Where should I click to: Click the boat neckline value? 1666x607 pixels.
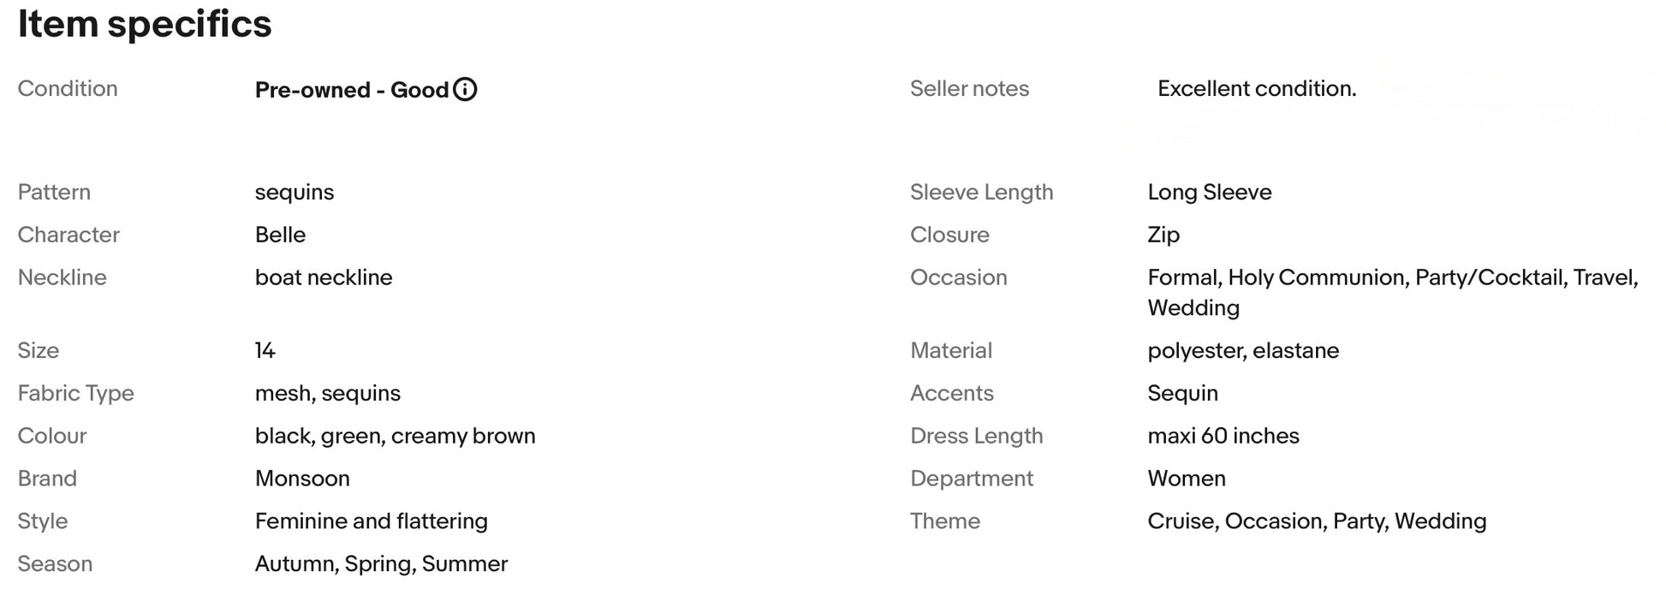click(x=324, y=277)
